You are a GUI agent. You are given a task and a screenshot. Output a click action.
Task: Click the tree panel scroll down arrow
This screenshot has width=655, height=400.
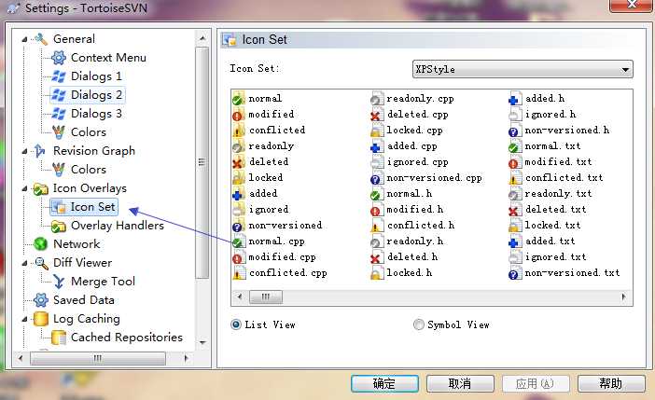[202, 343]
